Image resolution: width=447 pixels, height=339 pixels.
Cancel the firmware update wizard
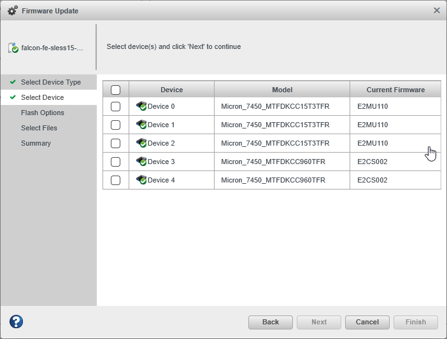(x=367, y=322)
